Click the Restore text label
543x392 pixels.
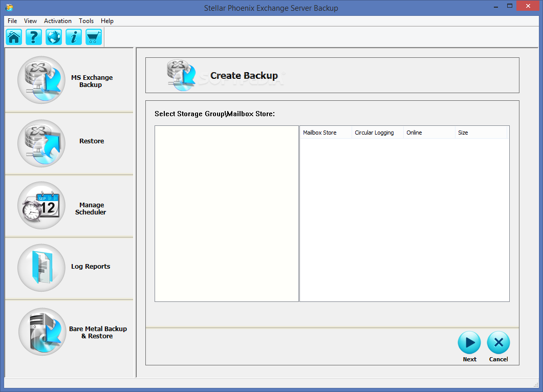[x=92, y=141]
